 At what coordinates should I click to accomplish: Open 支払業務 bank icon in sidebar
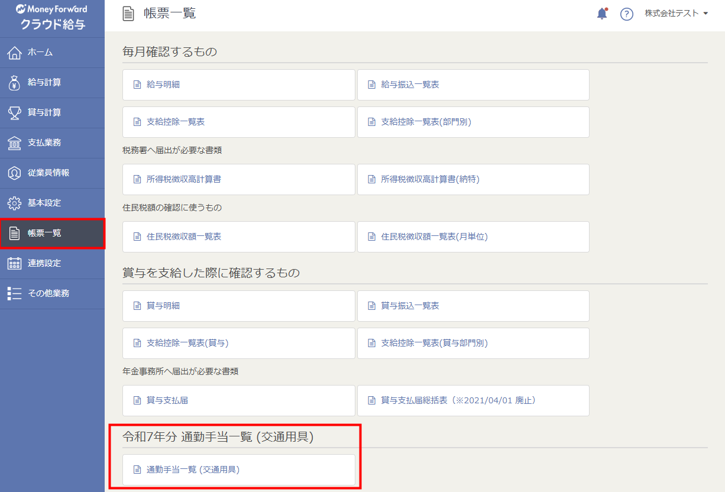click(14, 143)
